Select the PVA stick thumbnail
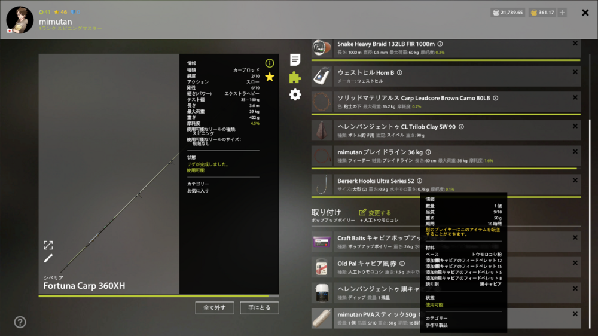The height and width of the screenshot is (336, 598). pyautogui.click(x=322, y=318)
